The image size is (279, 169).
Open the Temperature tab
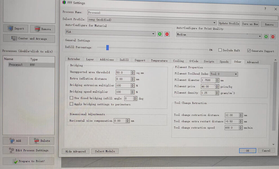click(159, 61)
